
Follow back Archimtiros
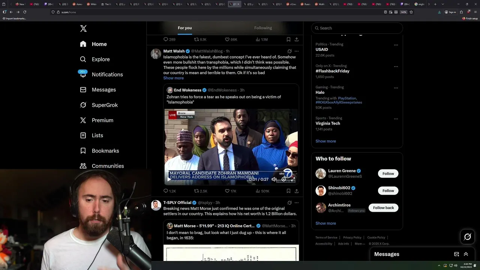383,208
